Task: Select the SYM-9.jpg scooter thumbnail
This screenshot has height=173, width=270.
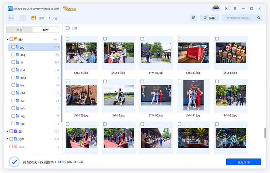Action: click(x=119, y=95)
